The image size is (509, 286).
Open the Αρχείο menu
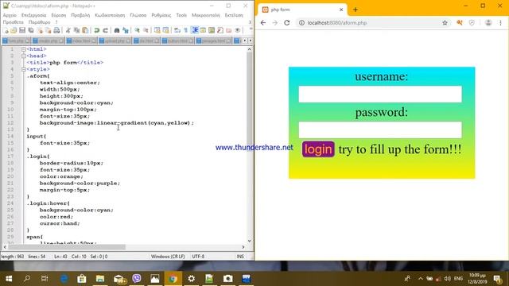point(10,15)
